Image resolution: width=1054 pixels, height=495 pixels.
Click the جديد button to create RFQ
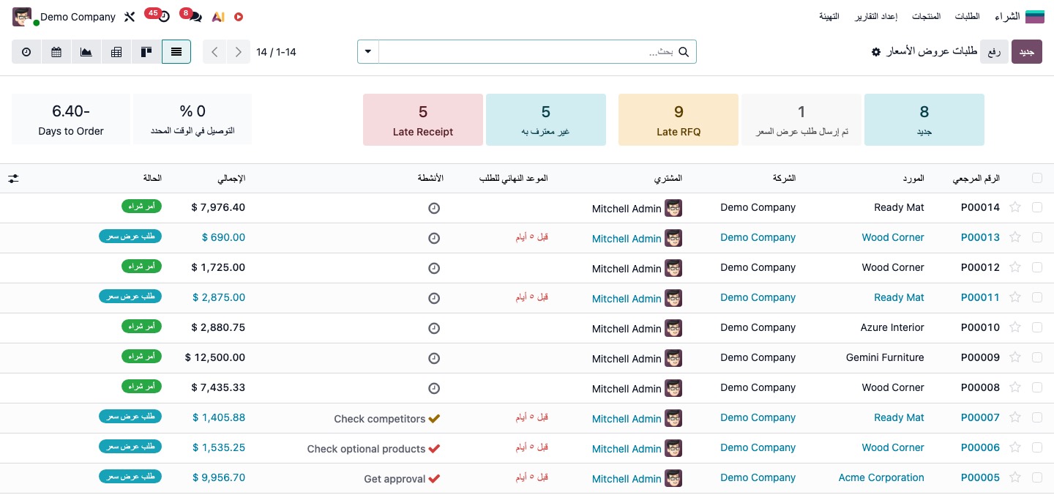pos(1026,52)
